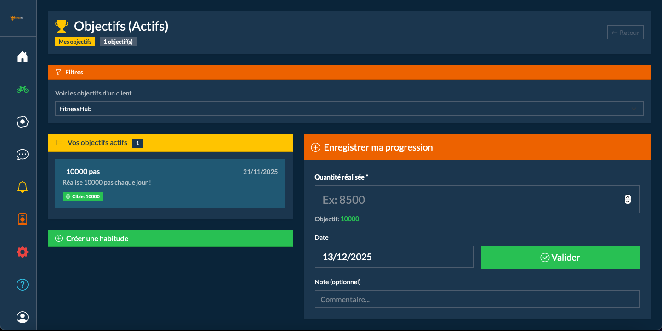Expand the client objectives FitnessHub dropdown

click(349, 109)
